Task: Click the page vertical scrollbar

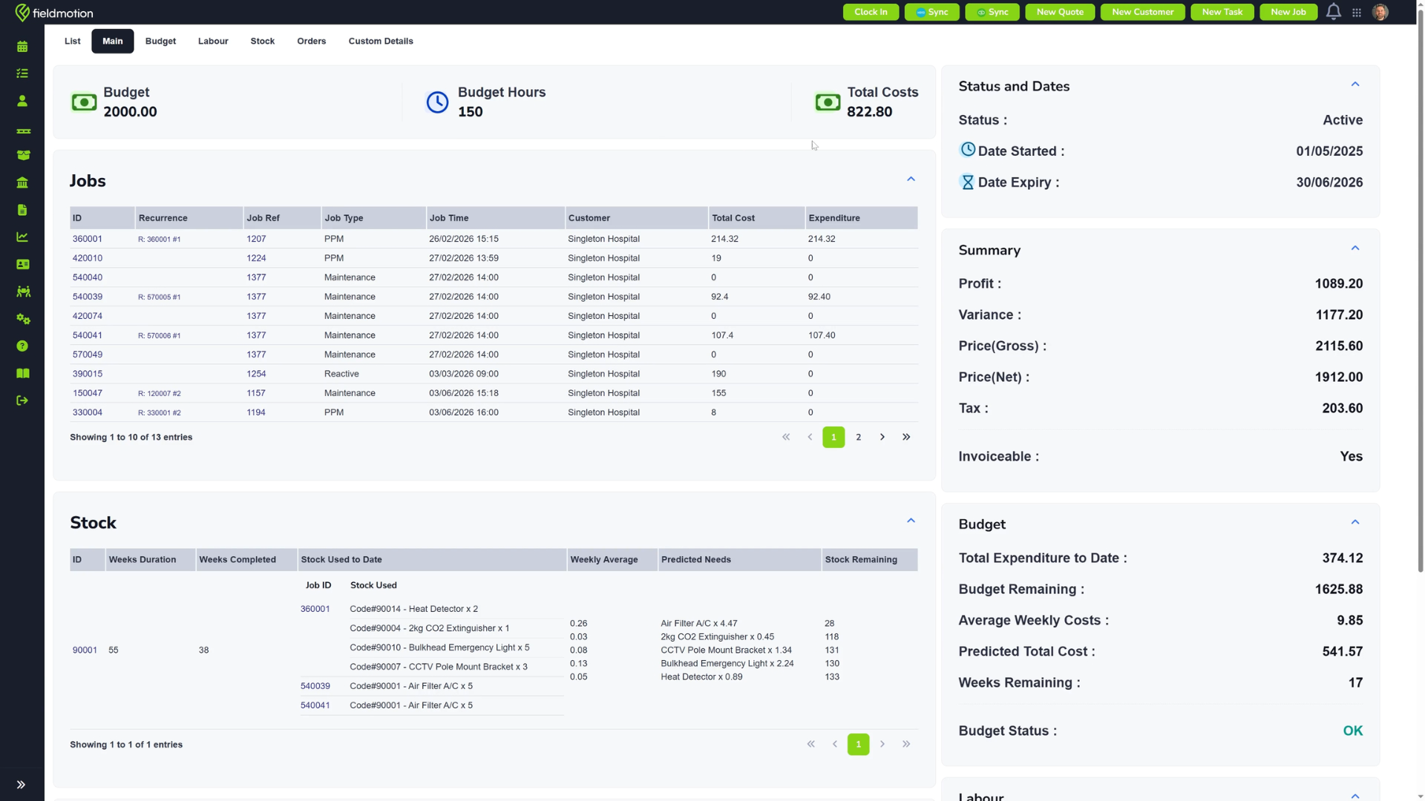Action: pyautogui.click(x=1421, y=297)
